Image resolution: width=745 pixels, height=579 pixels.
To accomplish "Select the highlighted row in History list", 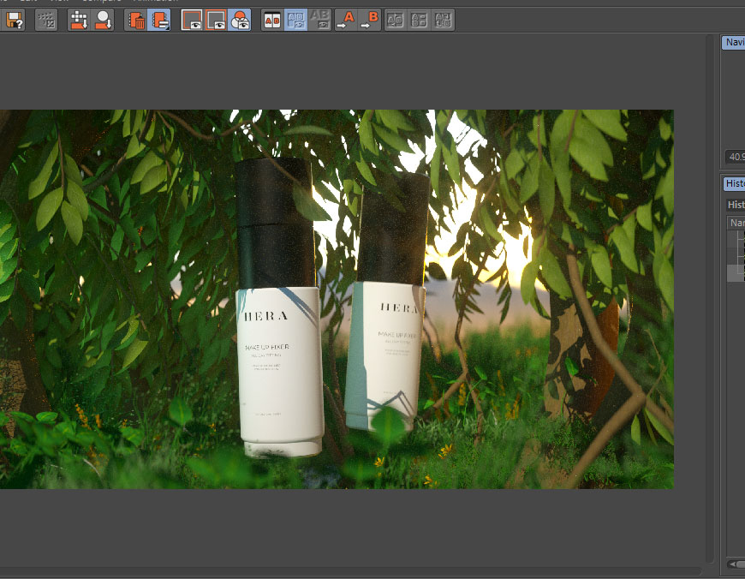I will tap(736, 273).
